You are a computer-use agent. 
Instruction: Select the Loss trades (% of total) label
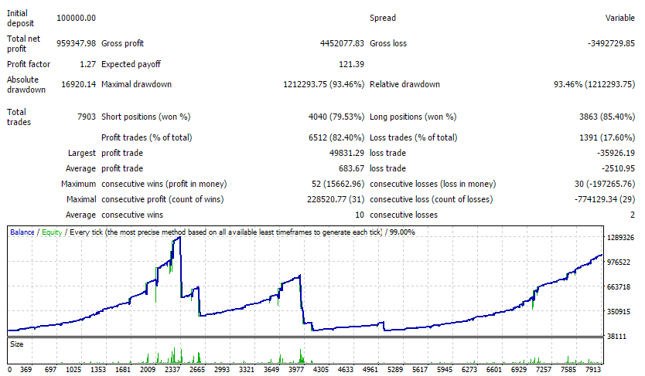tap(414, 137)
